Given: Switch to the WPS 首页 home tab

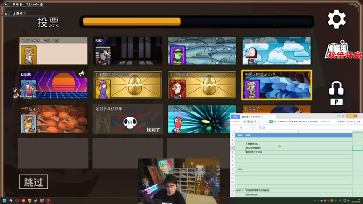Looking at the screenshot, I should pos(235,117).
